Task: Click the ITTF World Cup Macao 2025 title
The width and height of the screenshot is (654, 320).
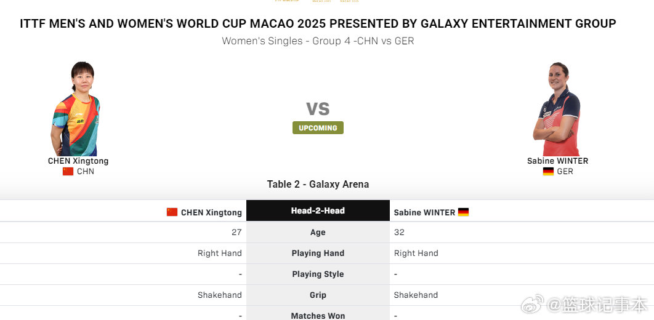Action: 318,24
